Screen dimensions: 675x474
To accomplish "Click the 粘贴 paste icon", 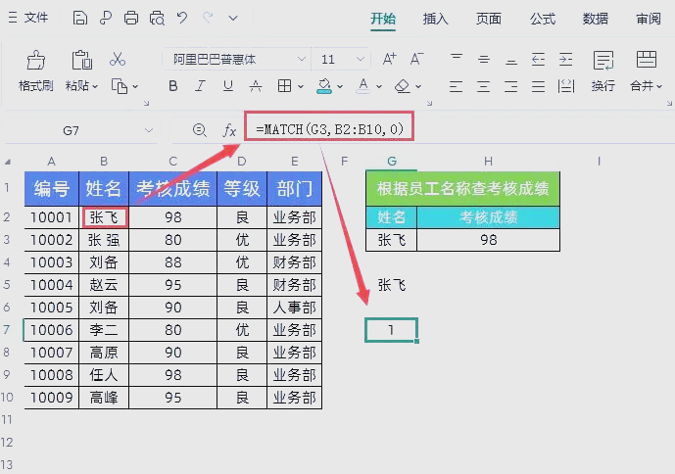I will tap(81, 60).
